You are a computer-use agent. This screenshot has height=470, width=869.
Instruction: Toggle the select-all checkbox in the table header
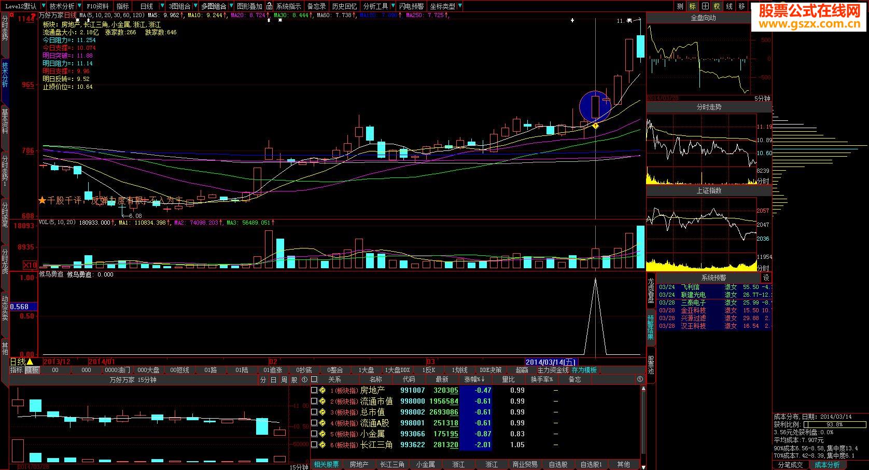coord(314,379)
